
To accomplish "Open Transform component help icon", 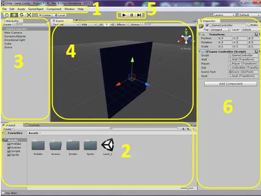I will point(256,34).
